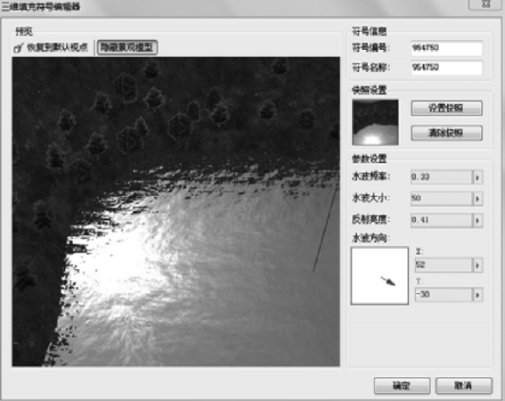Viewport: 505px width, 401px height.
Task: Click the 反射亮度 value field showing 0.41
Action: pyautogui.click(x=442, y=220)
